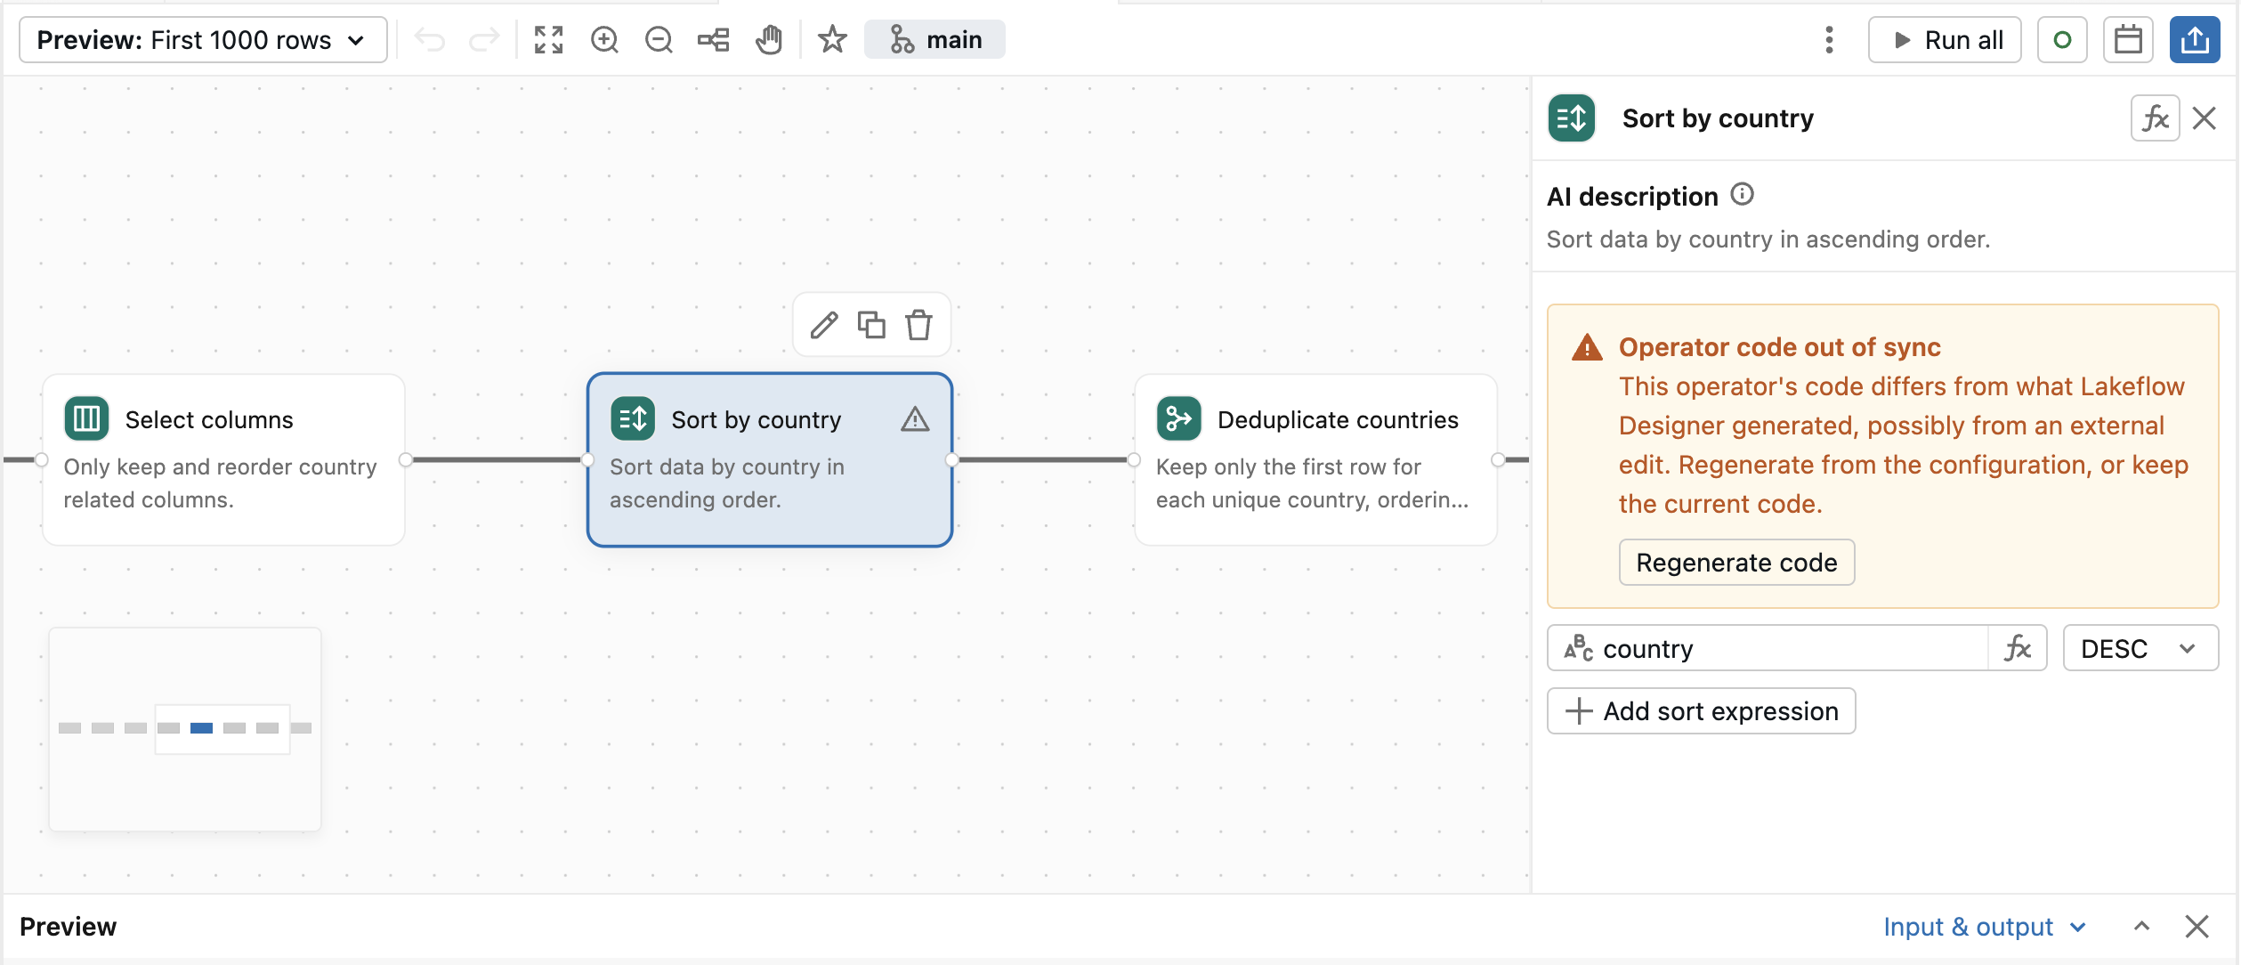The image size is (2241, 965).
Task: Open Input & output dropdown
Action: click(x=1985, y=927)
